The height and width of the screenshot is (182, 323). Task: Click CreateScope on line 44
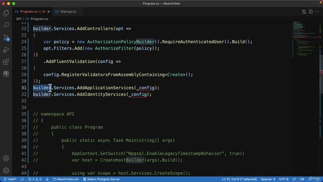168,173
